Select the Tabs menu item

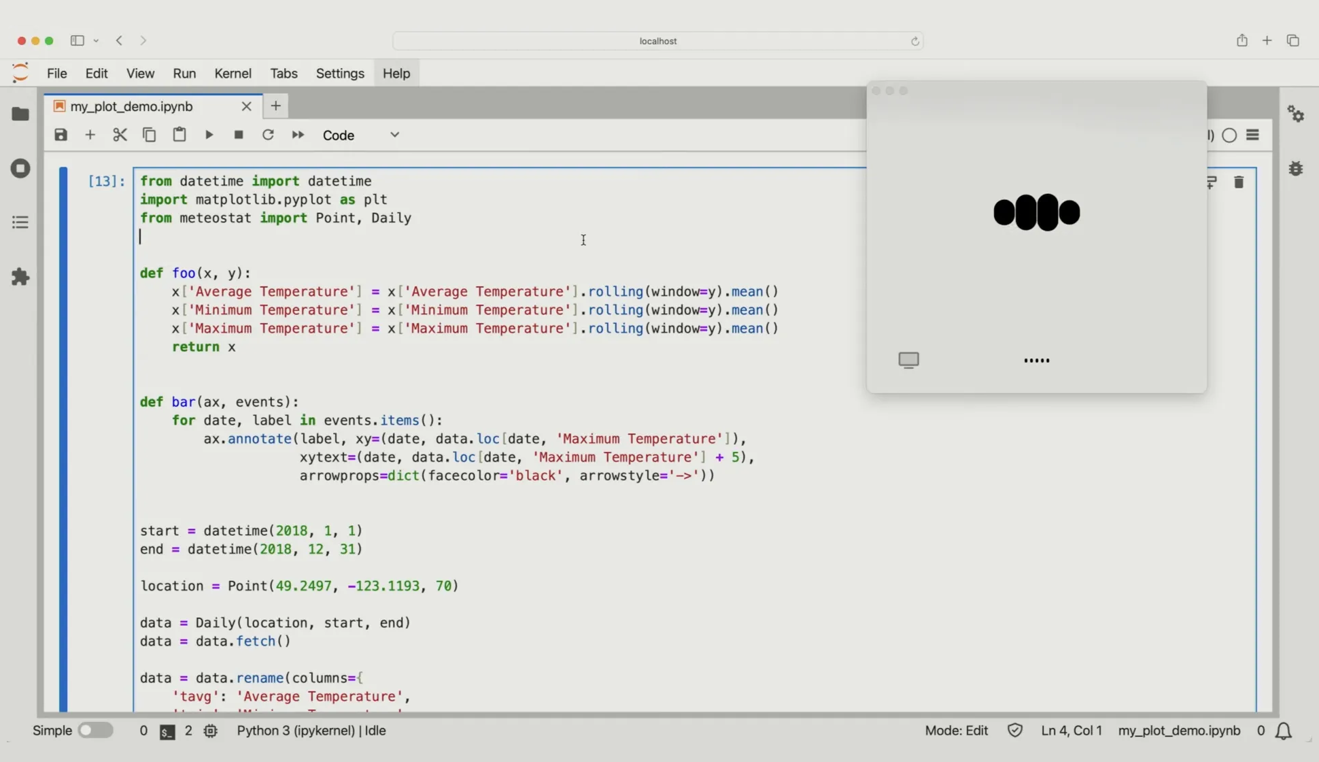283,73
